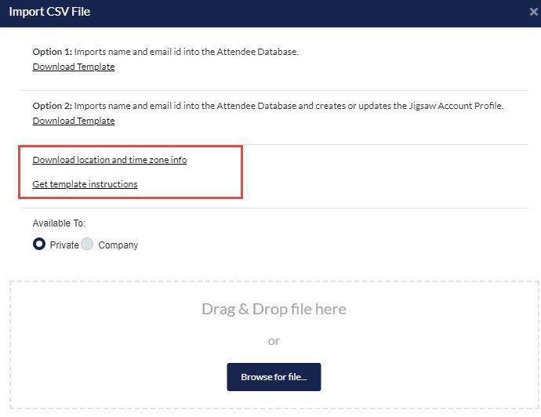Viewport: 541px width, 417px height.
Task: Download the Option 2 template
Action: point(74,121)
